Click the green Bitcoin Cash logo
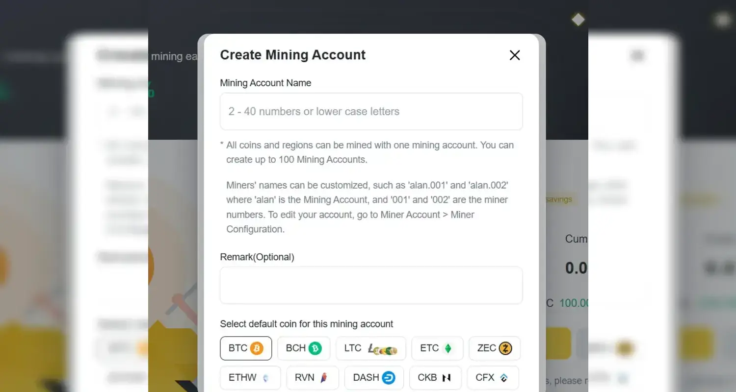Screen dimensions: 736x392 pos(316,348)
